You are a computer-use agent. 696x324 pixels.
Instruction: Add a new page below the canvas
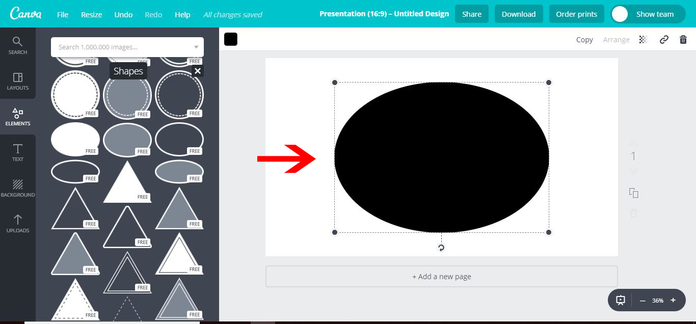coord(441,276)
